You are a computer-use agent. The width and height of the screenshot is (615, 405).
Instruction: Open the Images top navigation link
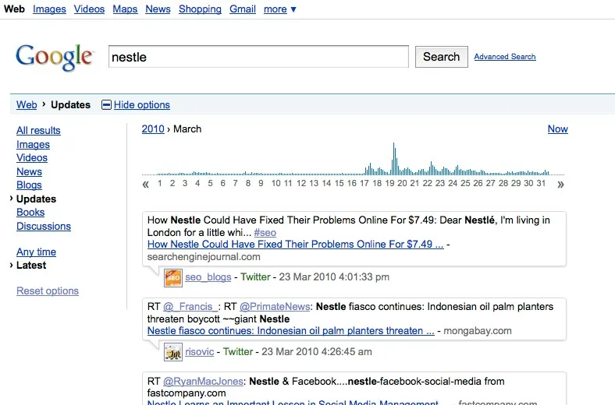pos(49,9)
